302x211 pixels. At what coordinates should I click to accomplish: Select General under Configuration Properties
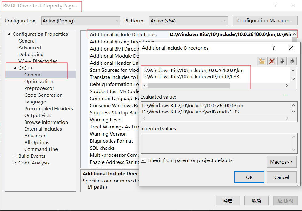(x=27, y=41)
